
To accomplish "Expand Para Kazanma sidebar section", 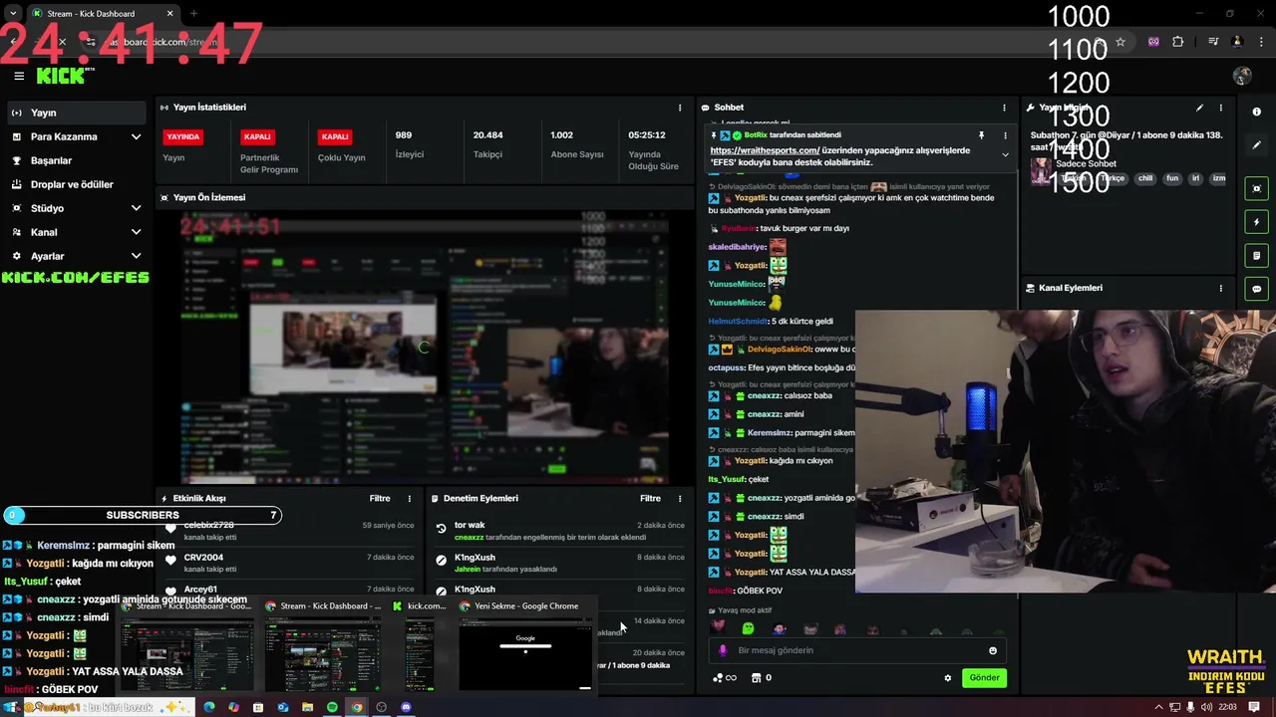I will 76,136.
